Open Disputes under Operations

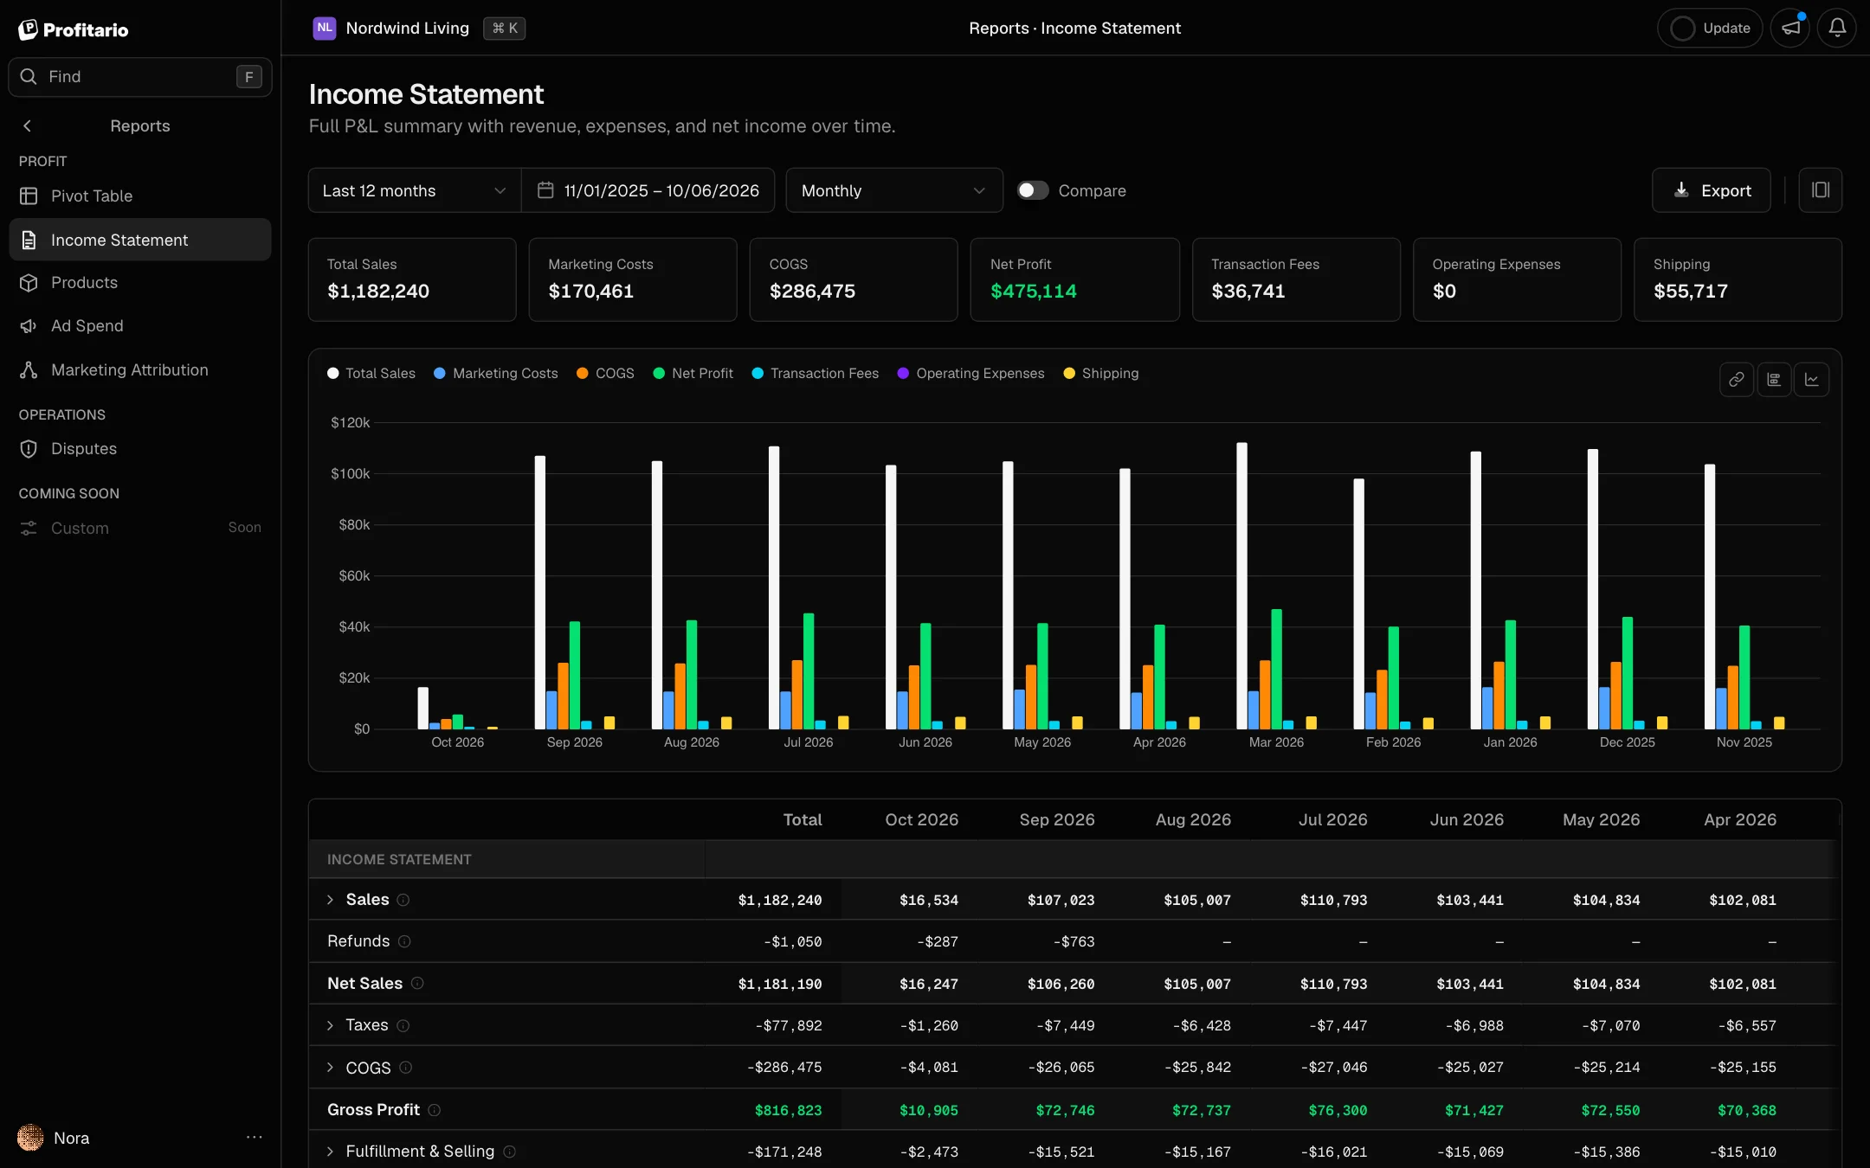pyautogui.click(x=140, y=449)
